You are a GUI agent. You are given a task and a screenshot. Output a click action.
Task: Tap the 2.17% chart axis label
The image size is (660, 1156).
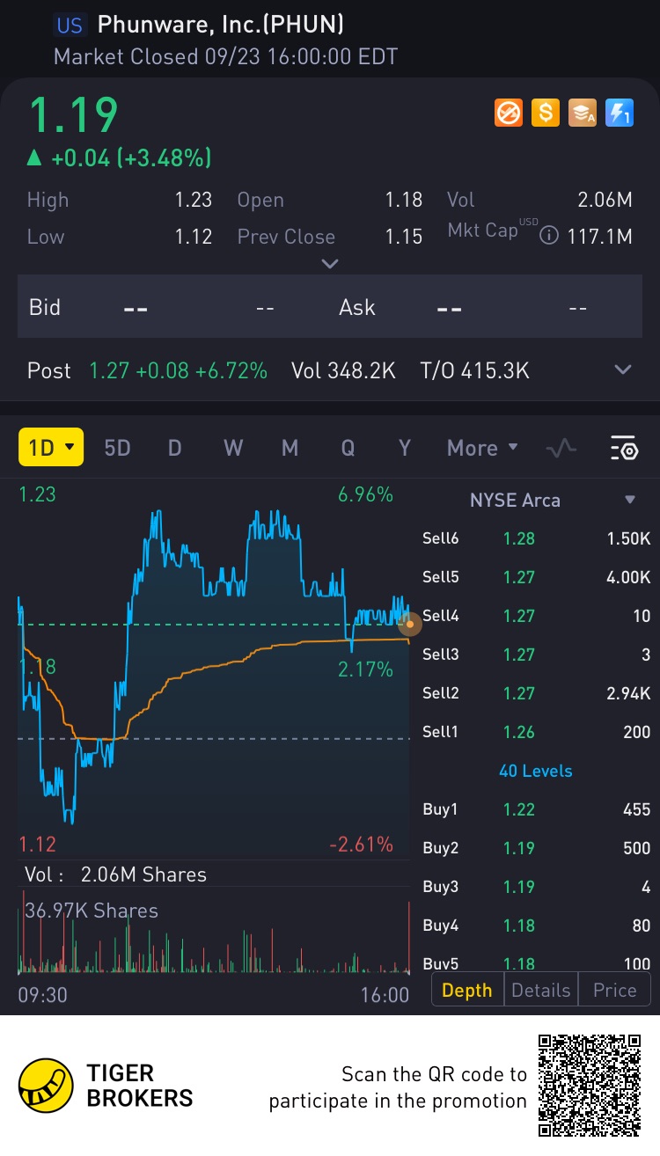pos(365,669)
